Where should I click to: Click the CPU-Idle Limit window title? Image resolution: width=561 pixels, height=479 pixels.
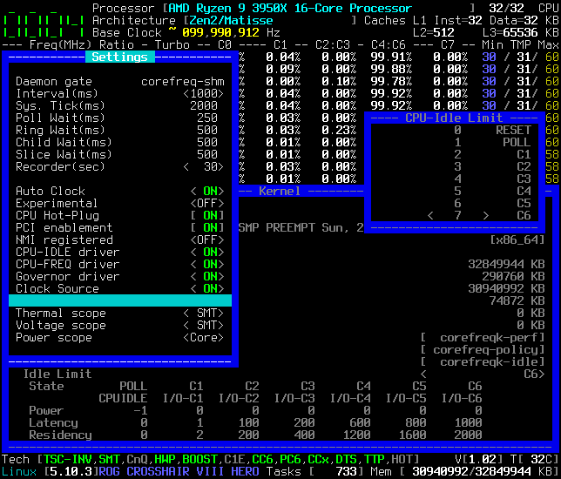pos(454,118)
